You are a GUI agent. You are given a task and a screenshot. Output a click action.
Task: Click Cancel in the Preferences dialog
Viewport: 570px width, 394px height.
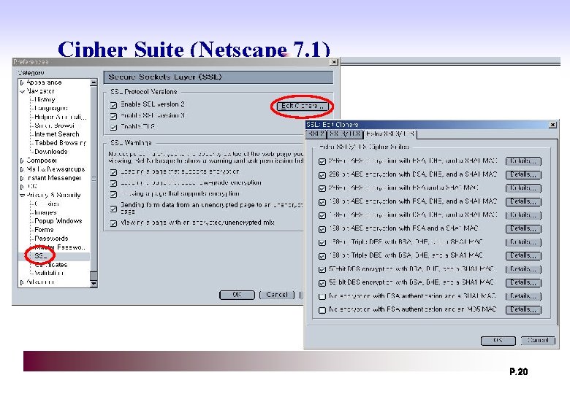[277, 295]
